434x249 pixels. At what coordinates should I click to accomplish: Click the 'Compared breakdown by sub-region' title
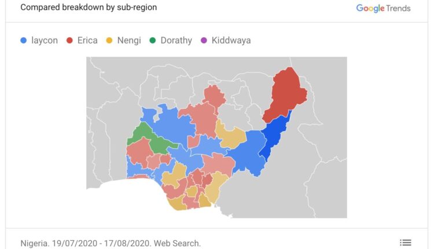point(89,8)
